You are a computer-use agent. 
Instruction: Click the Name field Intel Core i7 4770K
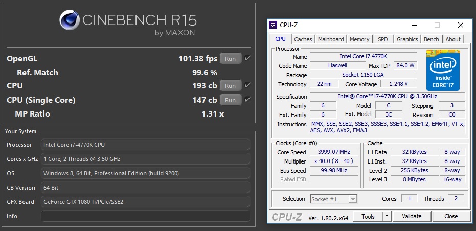(363, 56)
